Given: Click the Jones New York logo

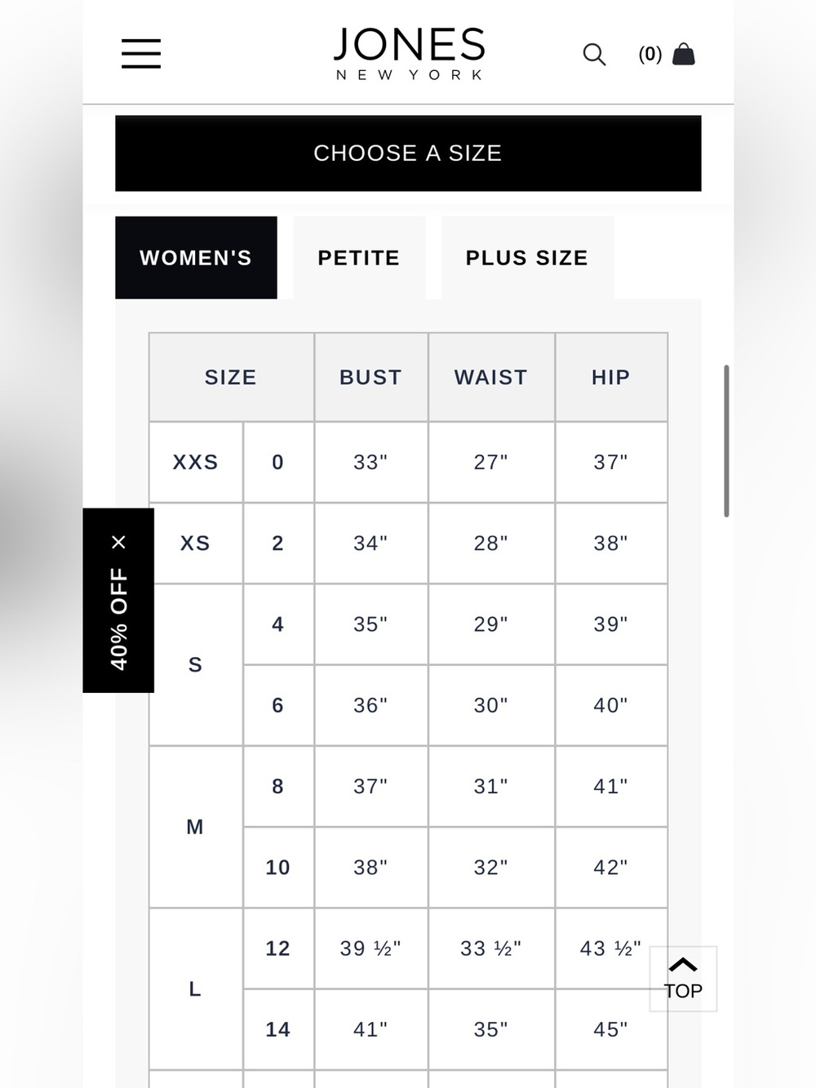Looking at the screenshot, I should (x=409, y=53).
